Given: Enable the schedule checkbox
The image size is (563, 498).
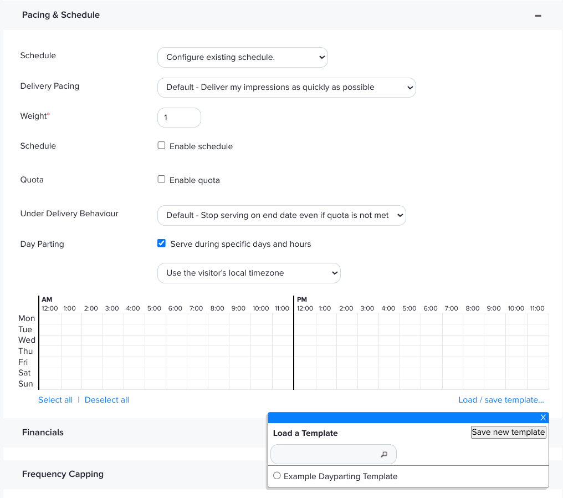Looking at the screenshot, I should tap(162, 145).
